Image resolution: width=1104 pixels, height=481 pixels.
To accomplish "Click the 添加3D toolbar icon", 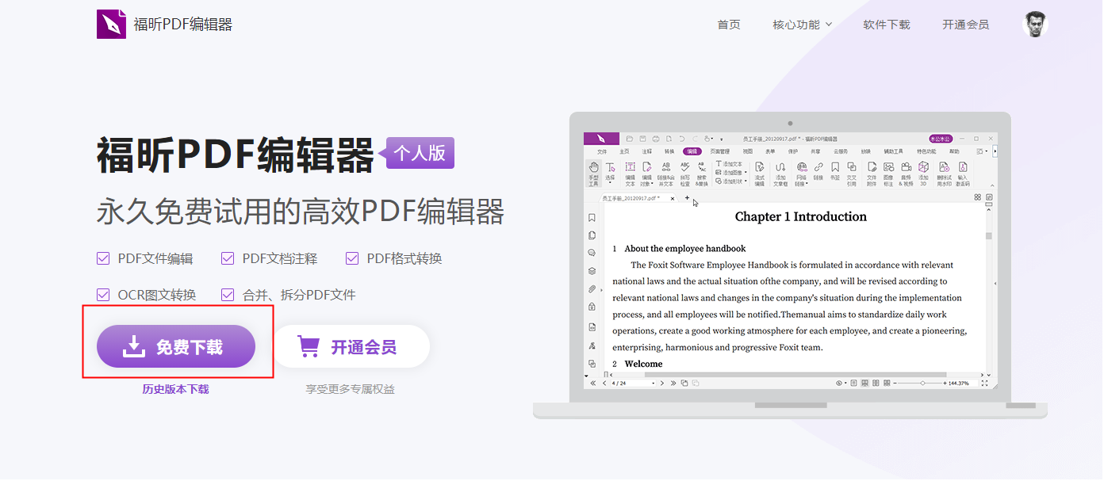I will [922, 167].
